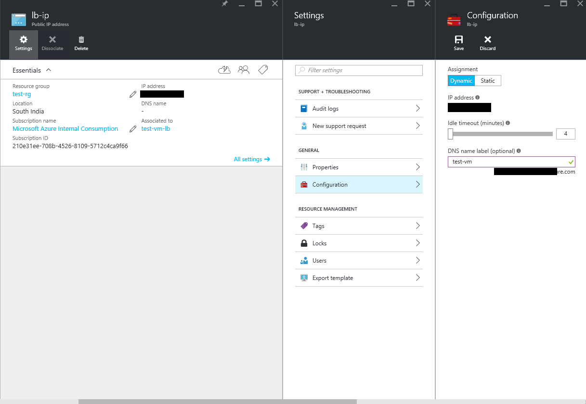Open Users settings
Image resolution: width=586 pixels, height=404 pixels.
click(x=359, y=261)
